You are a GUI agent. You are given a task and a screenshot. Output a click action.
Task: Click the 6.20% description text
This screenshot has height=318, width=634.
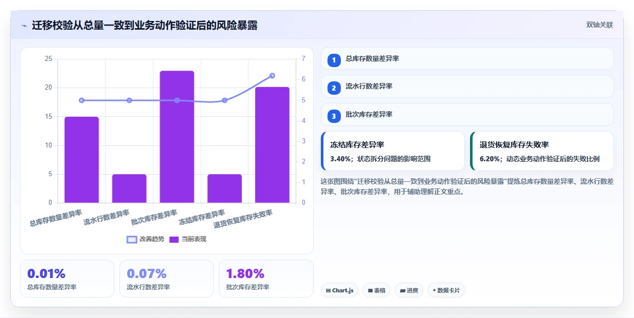pos(539,159)
